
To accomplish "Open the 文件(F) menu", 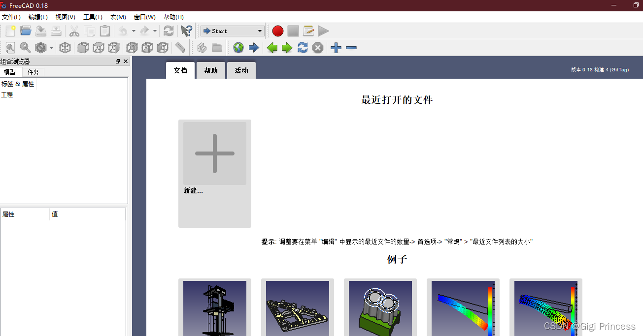I will tap(11, 17).
